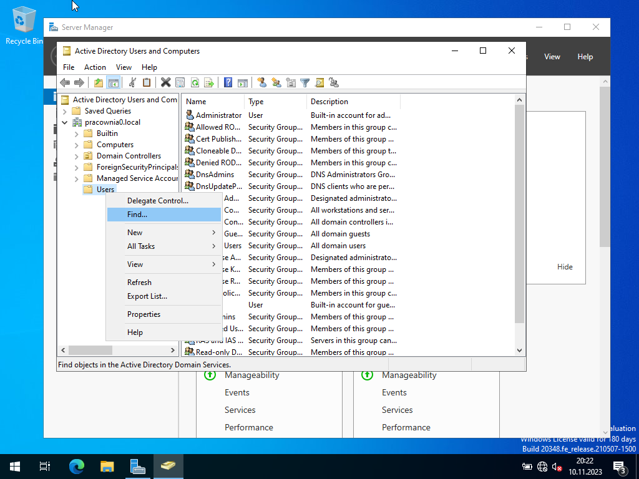639x479 pixels.
Task: Choose Help from the context menu
Action: click(x=164, y=332)
